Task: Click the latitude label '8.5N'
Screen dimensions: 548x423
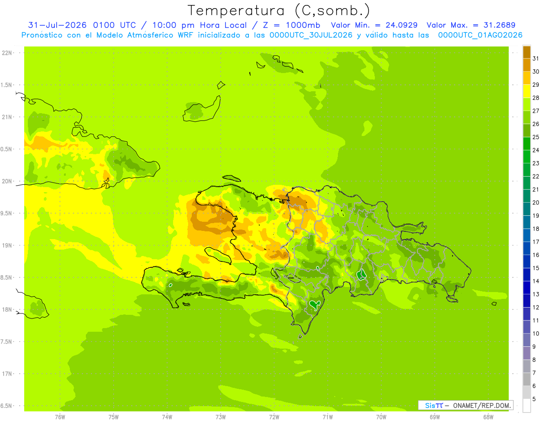Action: [7, 277]
